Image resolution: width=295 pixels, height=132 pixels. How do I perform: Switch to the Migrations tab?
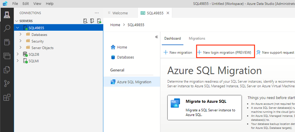click(197, 38)
